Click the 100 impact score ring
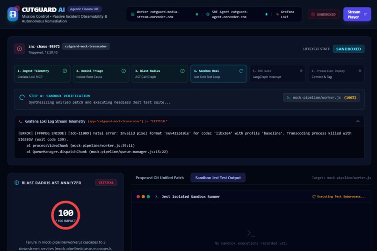Screen dimensions: 377x251 [65, 215]
